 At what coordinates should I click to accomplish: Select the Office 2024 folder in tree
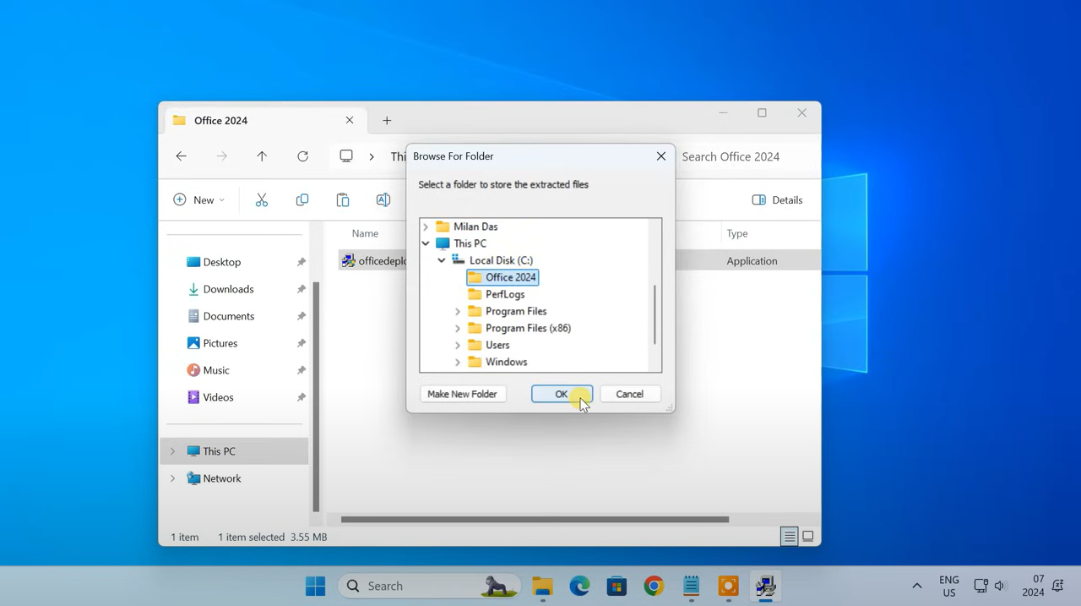coord(502,277)
